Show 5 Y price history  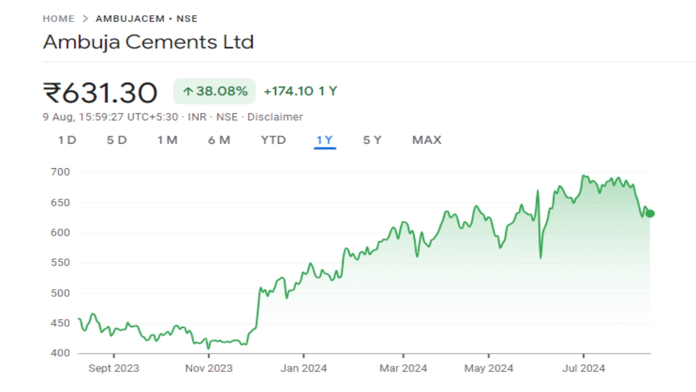372,140
